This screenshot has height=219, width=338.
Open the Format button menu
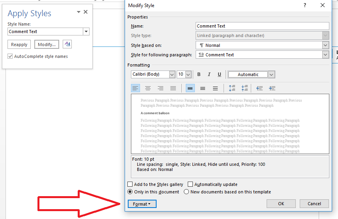click(x=142, y=204)
